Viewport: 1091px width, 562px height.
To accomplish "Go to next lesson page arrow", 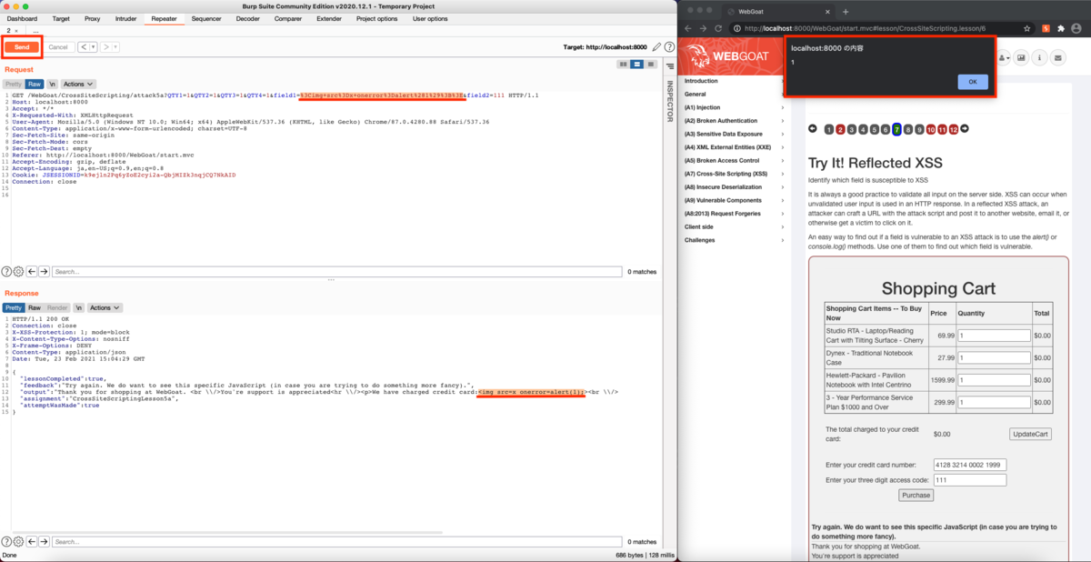I will click(x=965, y=129).
